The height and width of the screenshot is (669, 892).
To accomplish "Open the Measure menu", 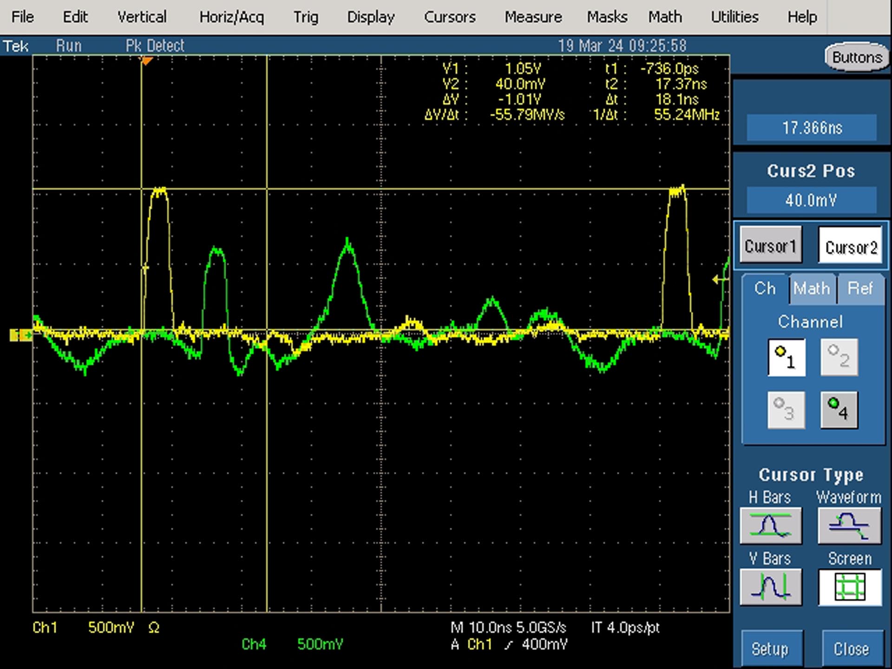I will 533,17.
